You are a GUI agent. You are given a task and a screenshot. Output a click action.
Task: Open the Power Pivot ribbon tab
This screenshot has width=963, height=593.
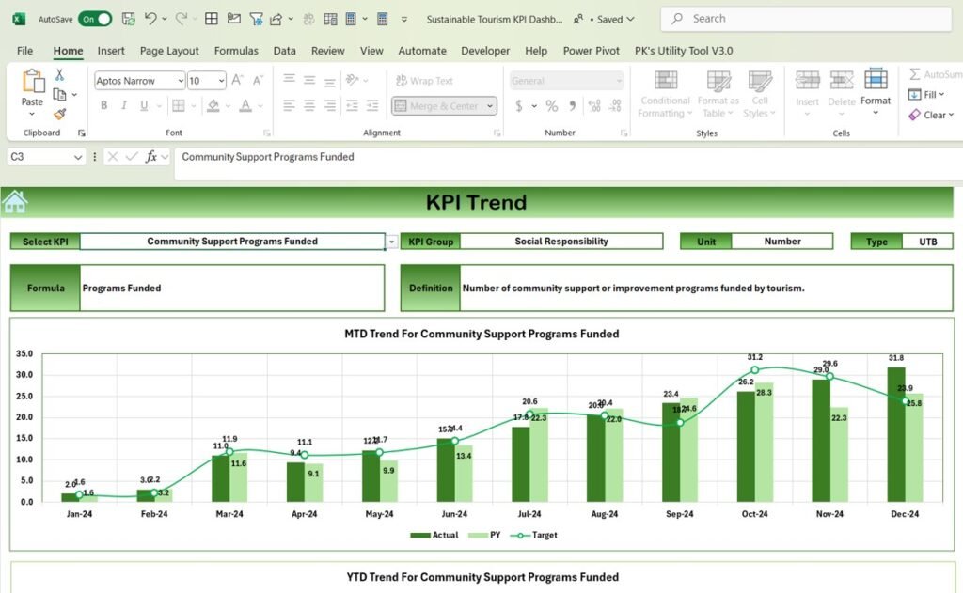[x=591, y=51]
